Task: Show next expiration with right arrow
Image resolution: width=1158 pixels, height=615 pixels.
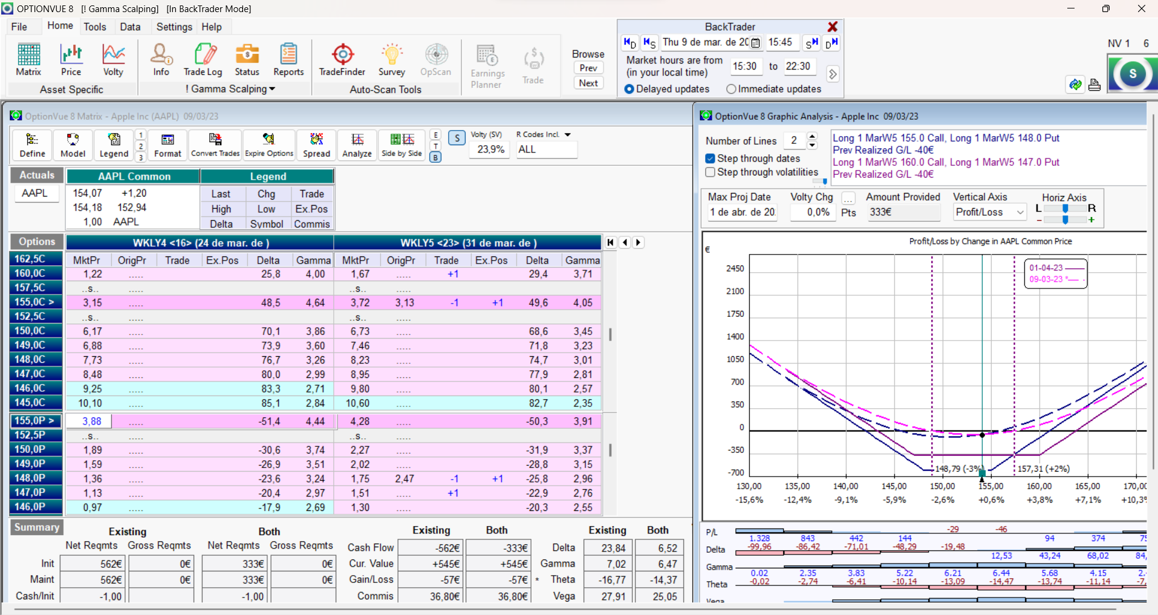Action: click(x=638, y=242)
